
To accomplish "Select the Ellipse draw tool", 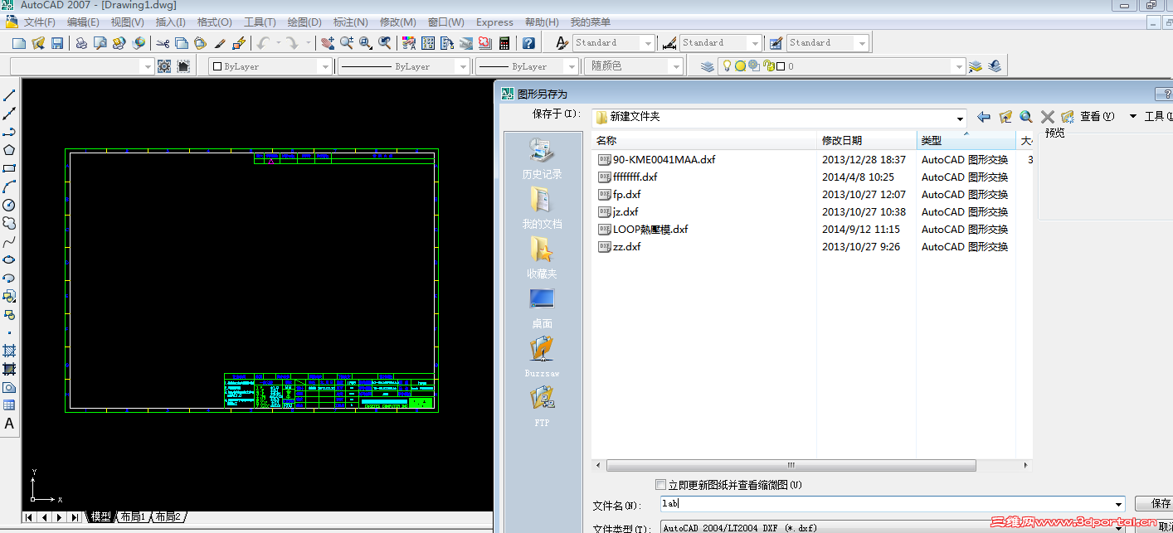I will [9, 259].
